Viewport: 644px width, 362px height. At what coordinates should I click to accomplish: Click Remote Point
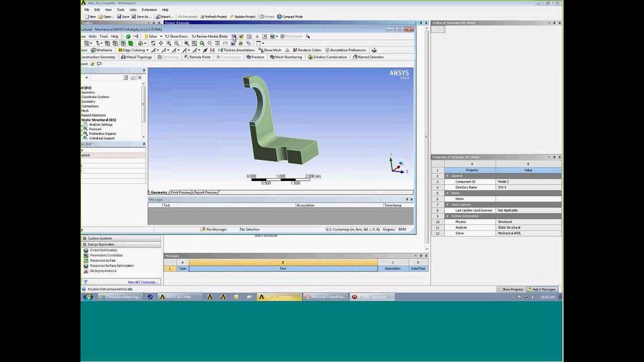click(197, 57)
